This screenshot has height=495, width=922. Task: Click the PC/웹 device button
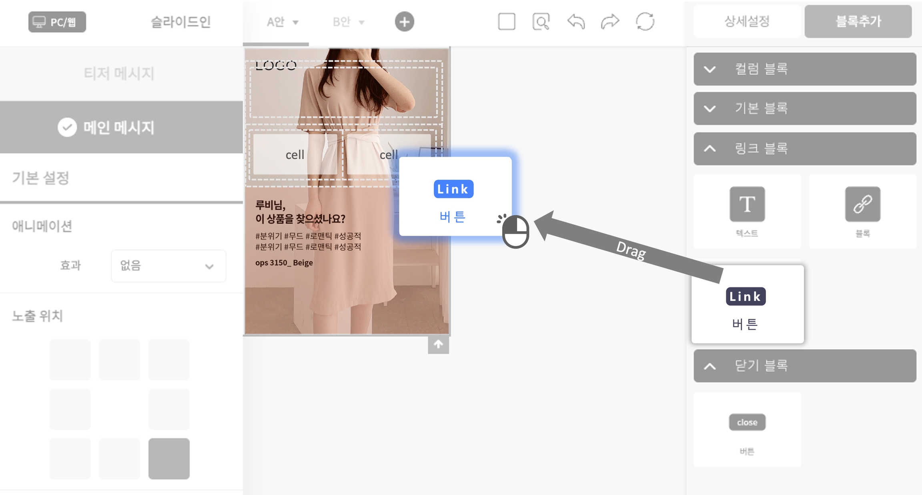tap(57, 22)
